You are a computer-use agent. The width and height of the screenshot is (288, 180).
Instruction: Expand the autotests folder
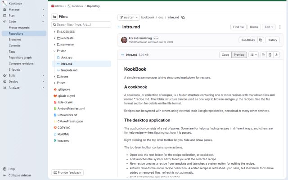click(54, 38)
